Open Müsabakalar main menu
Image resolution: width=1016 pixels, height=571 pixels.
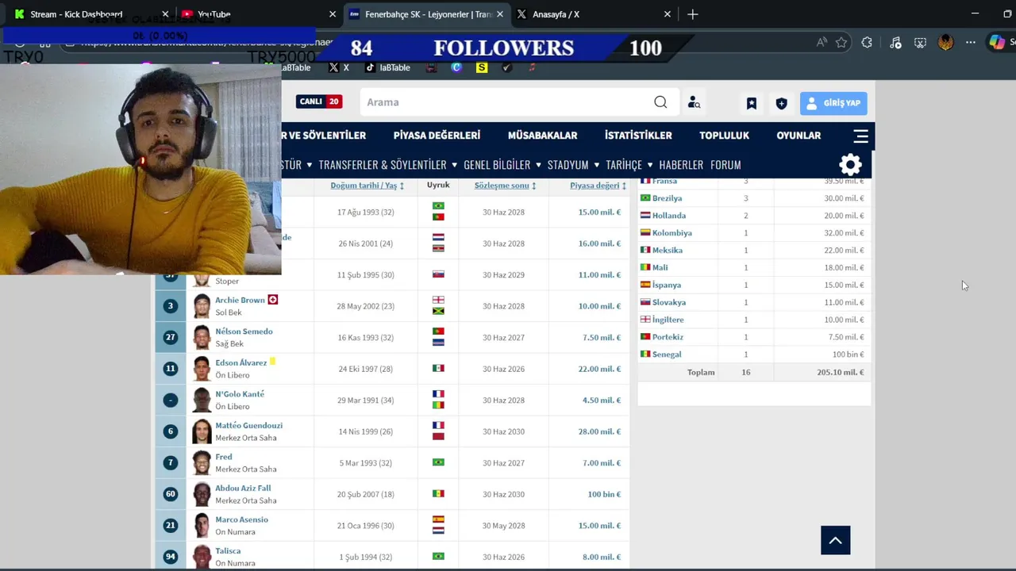click(542, 136)
